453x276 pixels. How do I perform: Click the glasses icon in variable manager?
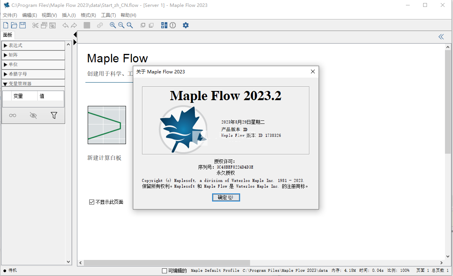click(13, 115)
